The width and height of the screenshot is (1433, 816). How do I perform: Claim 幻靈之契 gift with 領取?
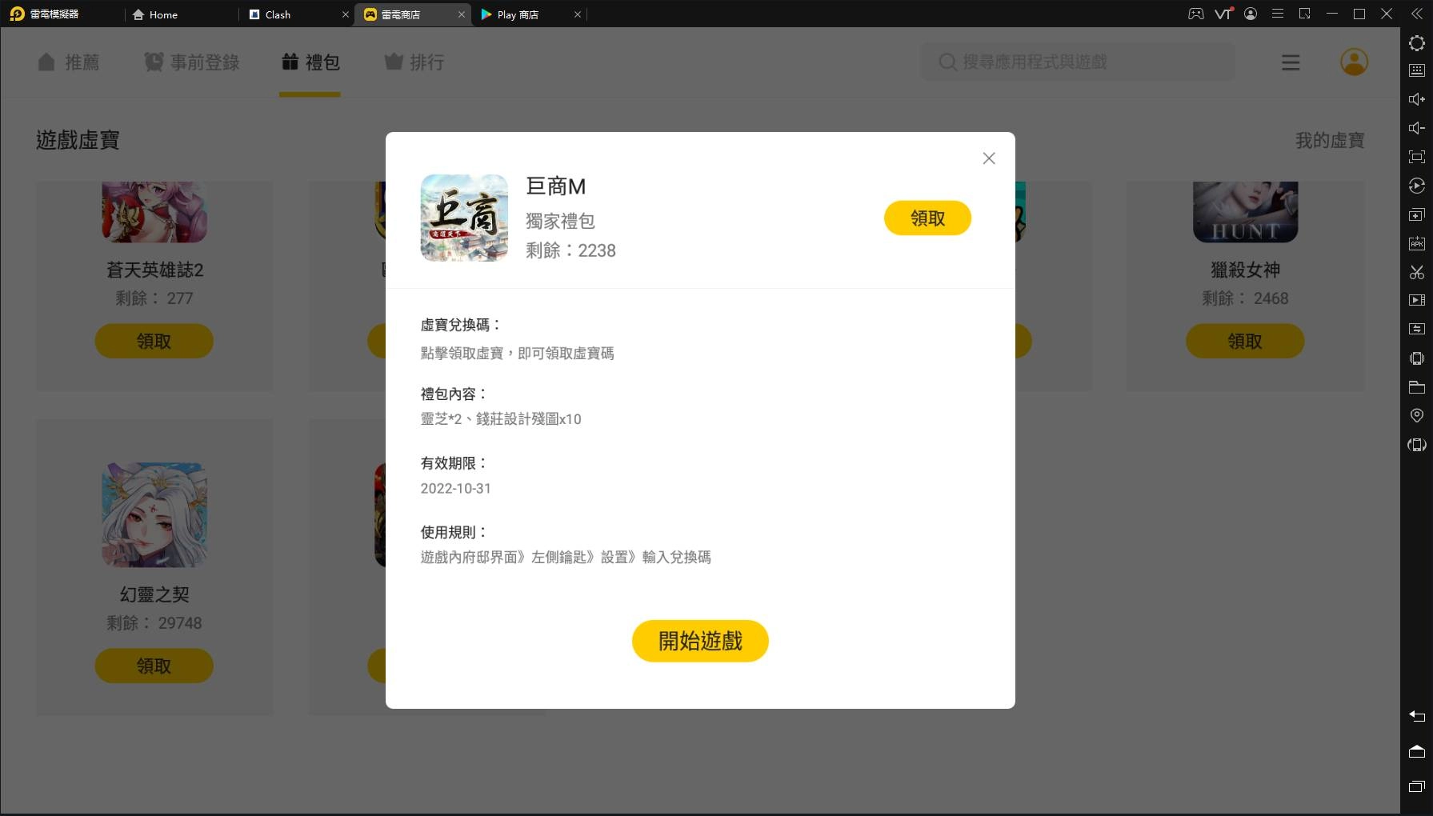(x=154, y=666)
